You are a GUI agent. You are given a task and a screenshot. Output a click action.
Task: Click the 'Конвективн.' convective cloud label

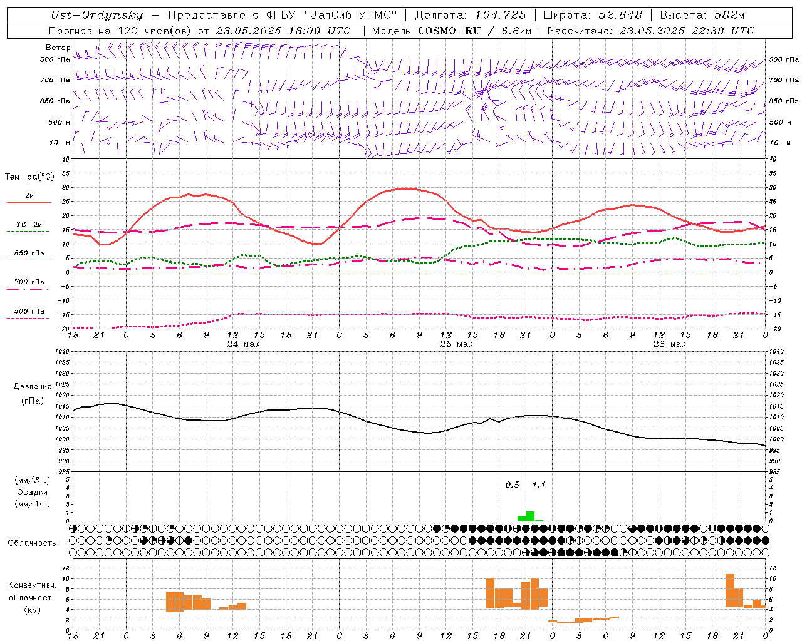[32, 585]
